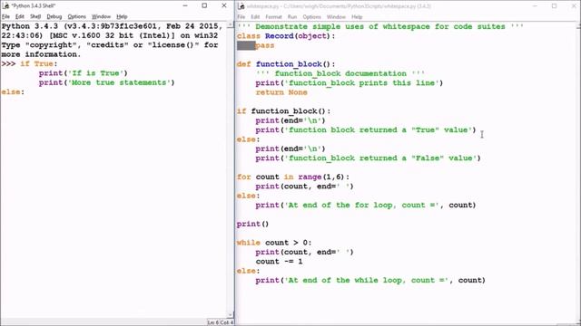Open the Run menu in whitespace.py editor
This screenshot has height=326, width=581.
tap(292, 17)
